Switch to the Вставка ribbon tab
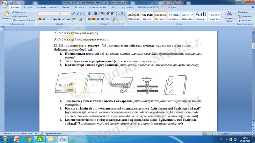Screen dimensions: 255x143 tap(28, 7)
